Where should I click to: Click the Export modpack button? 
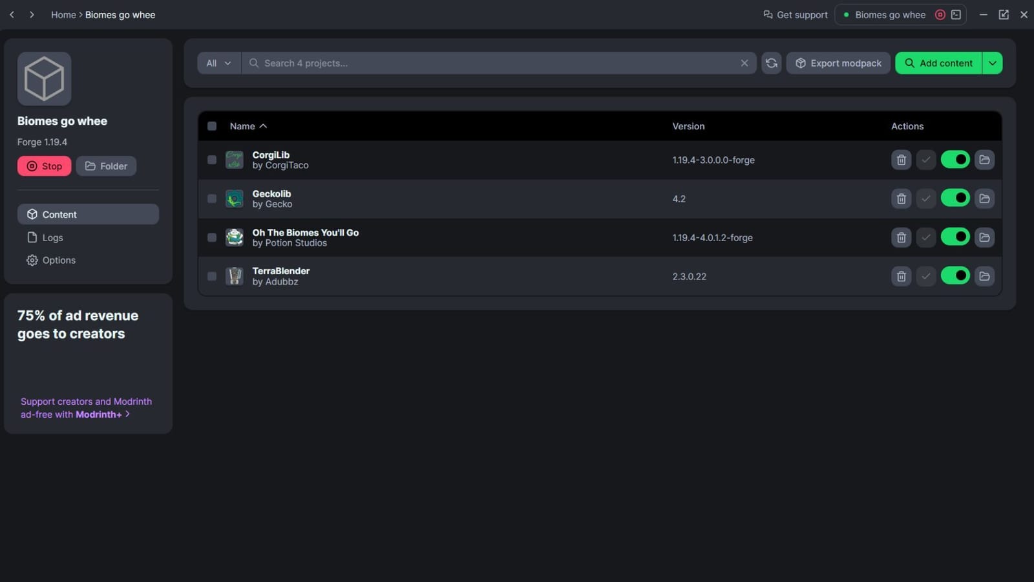click(838, 63)
